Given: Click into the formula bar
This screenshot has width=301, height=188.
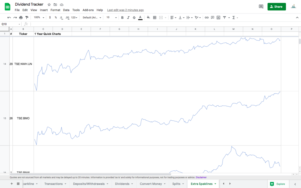Looking at the screenshot, I should point(165,24).
